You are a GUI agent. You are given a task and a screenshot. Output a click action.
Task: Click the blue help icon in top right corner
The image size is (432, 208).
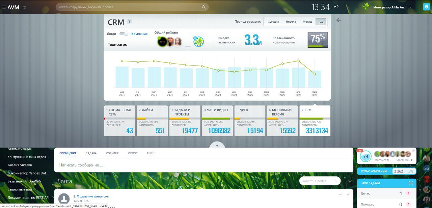(x=427, y=7)
